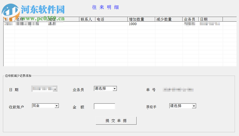Click the 编号 column header
Image resolution: width=239 pixels, height=136 pixels.
9,19
